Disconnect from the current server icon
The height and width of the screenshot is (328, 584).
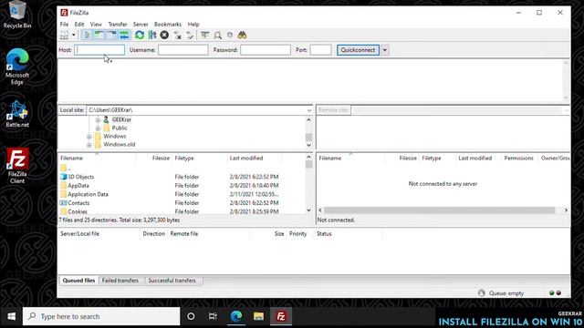coord(177,36)
